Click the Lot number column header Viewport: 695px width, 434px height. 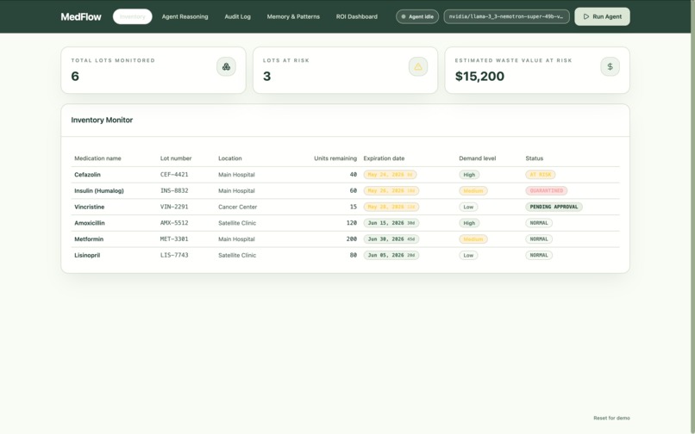(176, 158)
